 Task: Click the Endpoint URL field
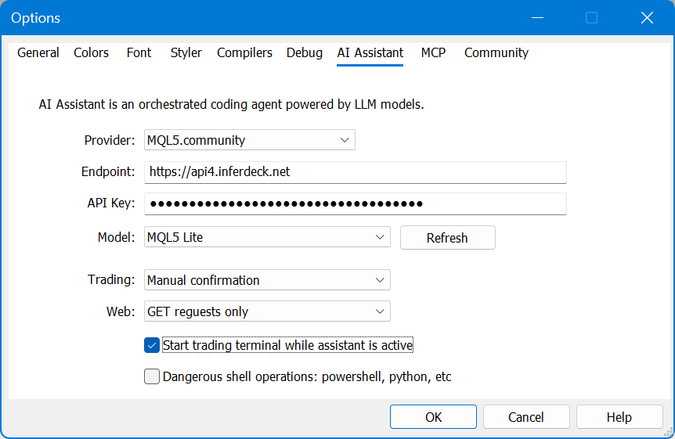[x=356, y=172]
